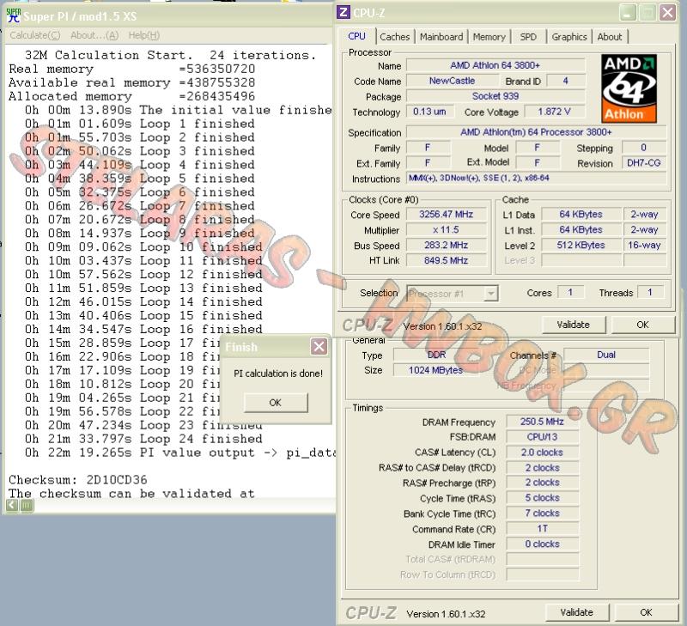Click the PI value output line
The height and width of the screenshot is (626, 687).
point(180,453)
